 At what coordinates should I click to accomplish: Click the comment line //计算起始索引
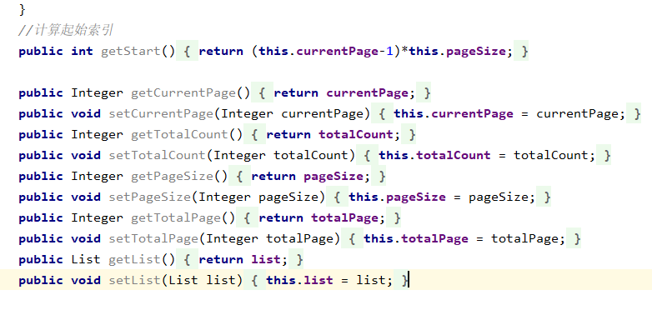[x=66, y=30]
